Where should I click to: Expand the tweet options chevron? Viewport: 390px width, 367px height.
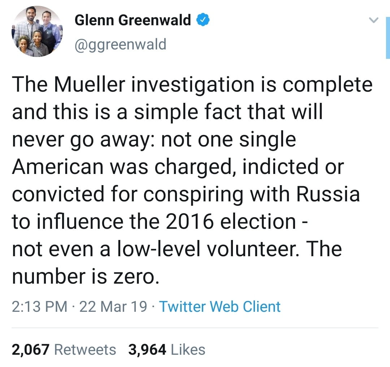point(374,21)
